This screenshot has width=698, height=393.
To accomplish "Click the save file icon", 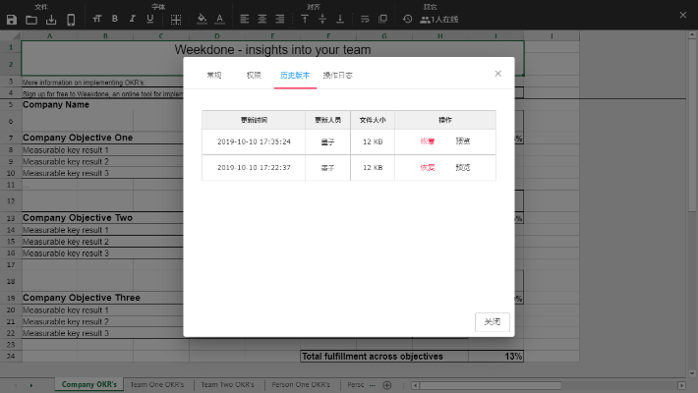I will (12, 19).
